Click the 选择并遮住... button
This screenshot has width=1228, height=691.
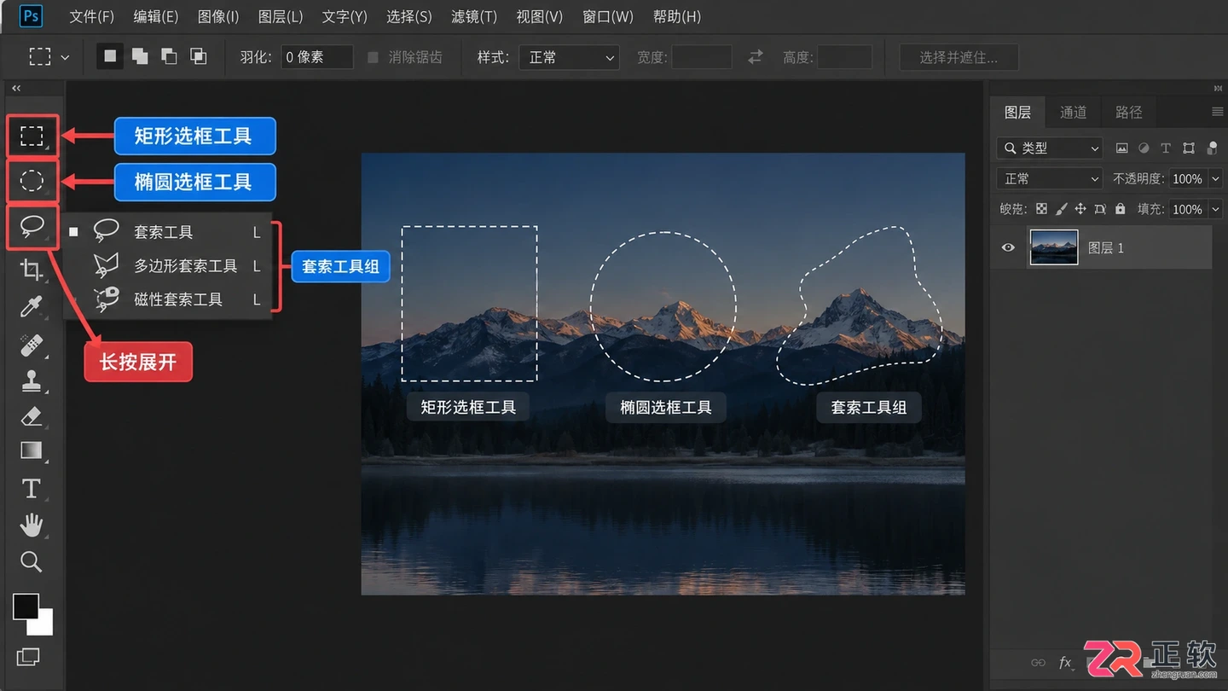[959, 57]
